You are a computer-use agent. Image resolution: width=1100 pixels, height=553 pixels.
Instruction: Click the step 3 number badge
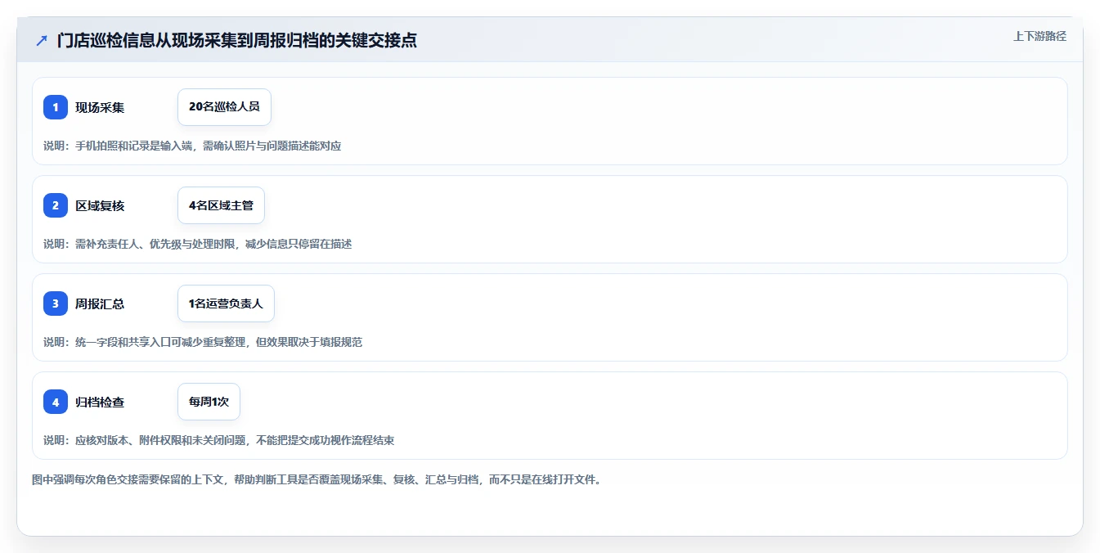56,303
